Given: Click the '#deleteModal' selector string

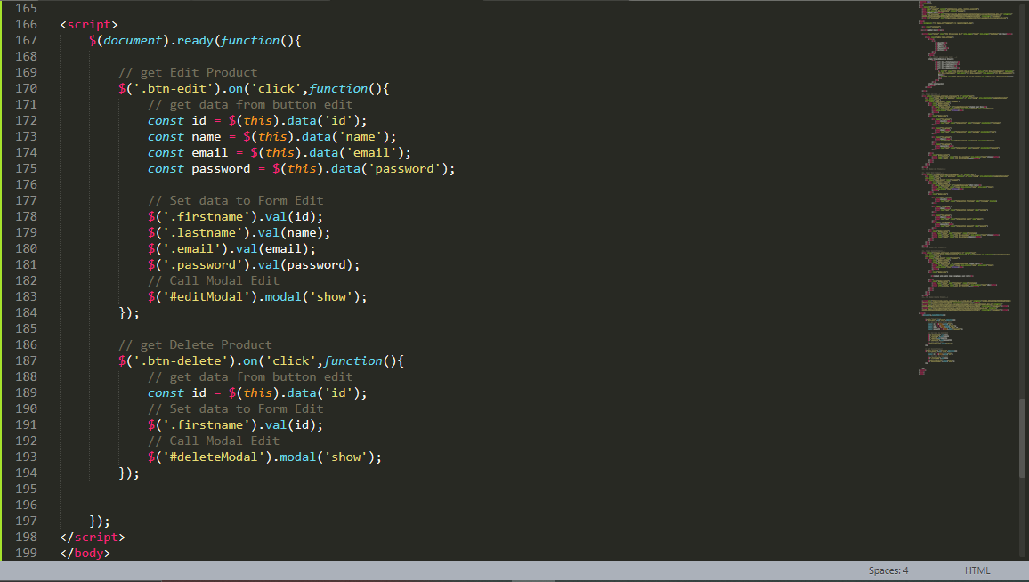Looking at the screenshot, I should 214,457.
